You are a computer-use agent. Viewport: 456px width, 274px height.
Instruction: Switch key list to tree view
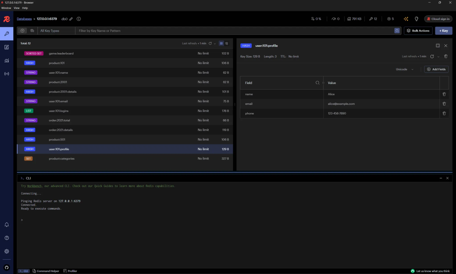point(227,43)
